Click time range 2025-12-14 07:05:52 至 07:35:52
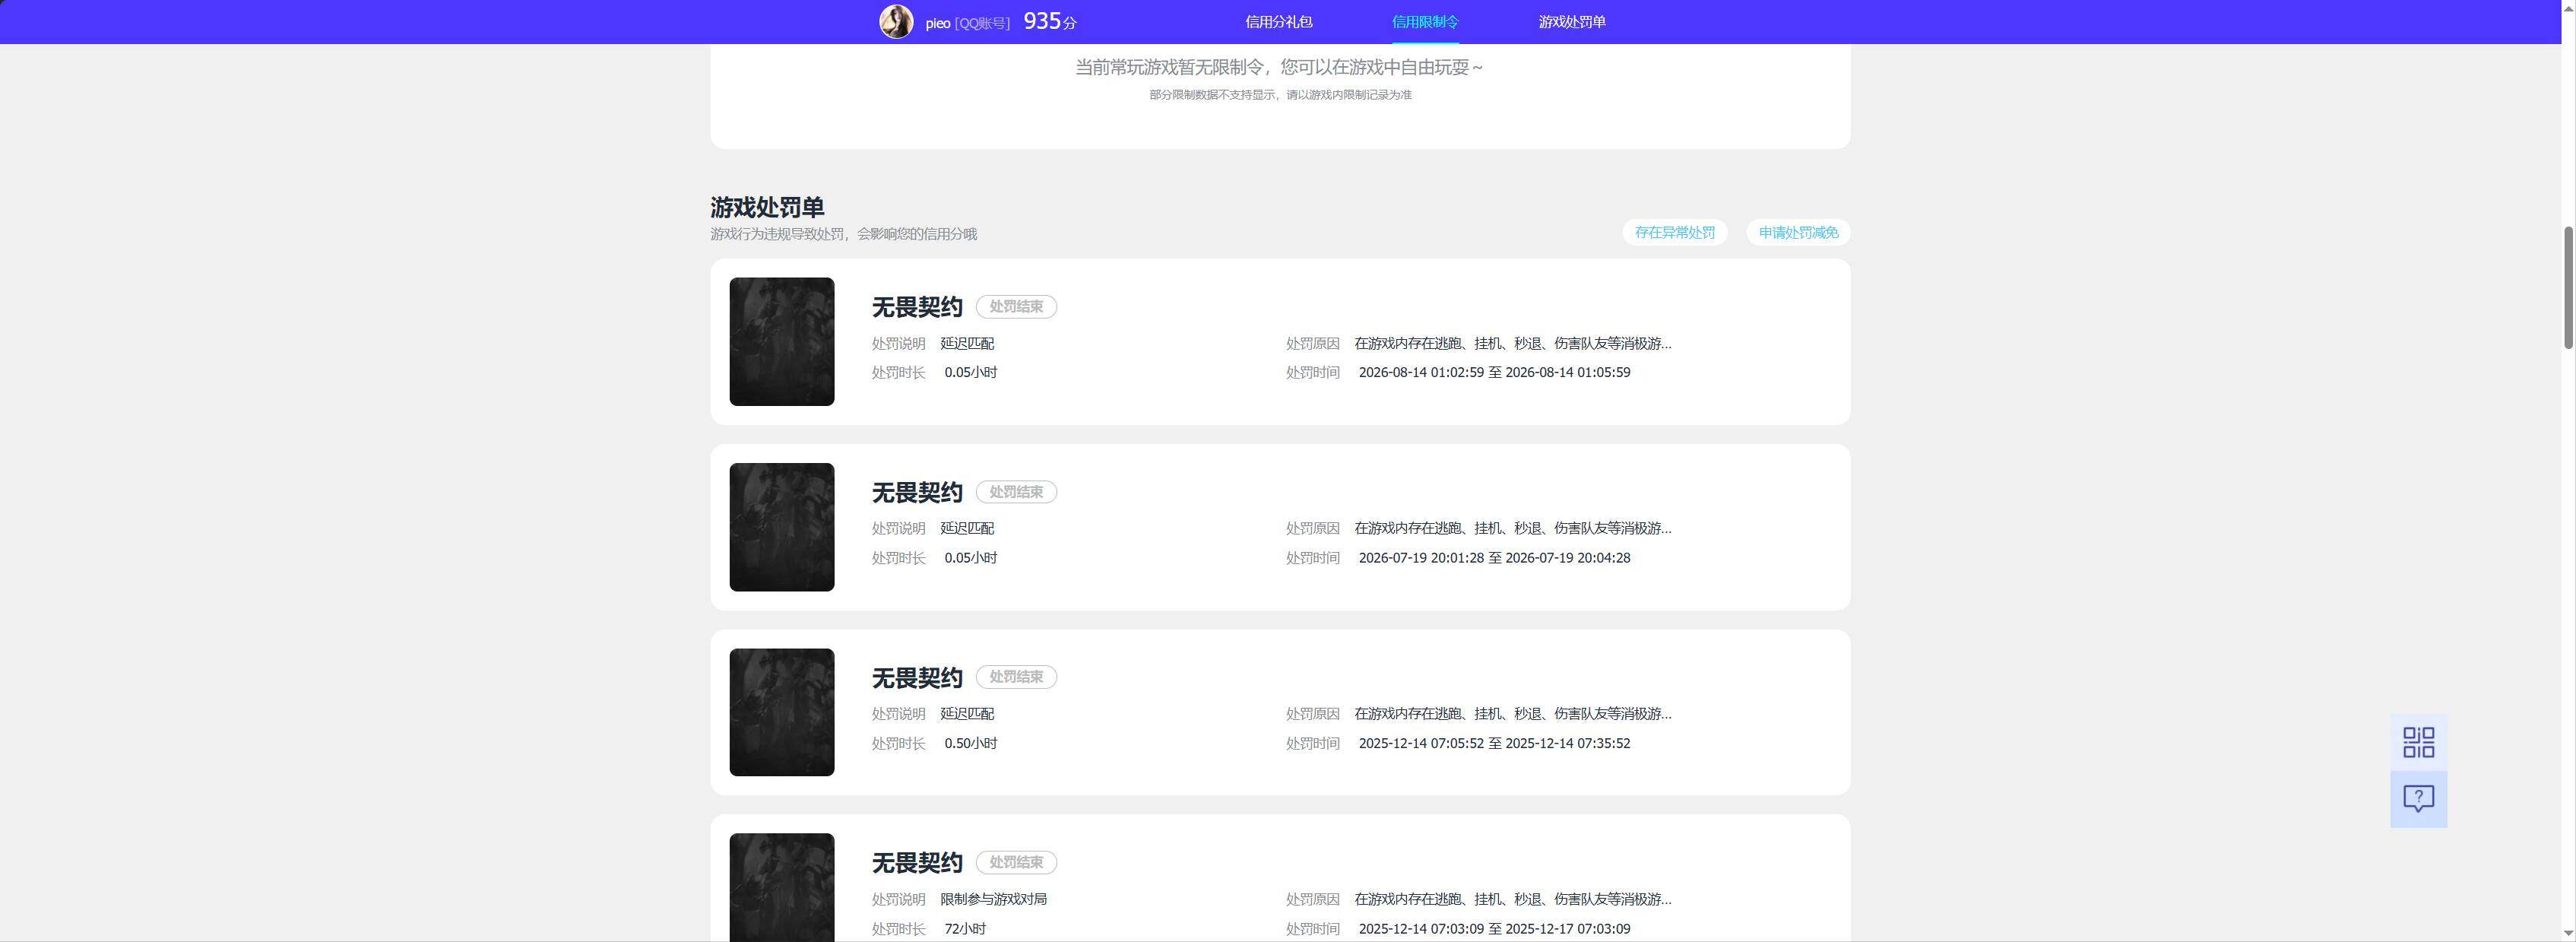 1494,743
